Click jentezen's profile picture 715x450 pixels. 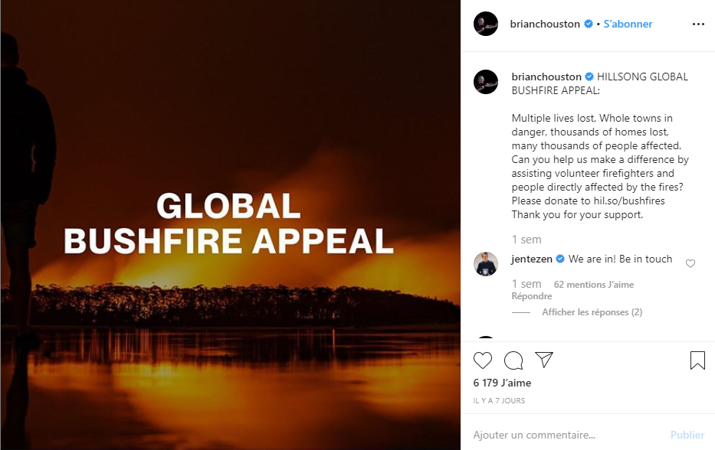pos(486,264)
